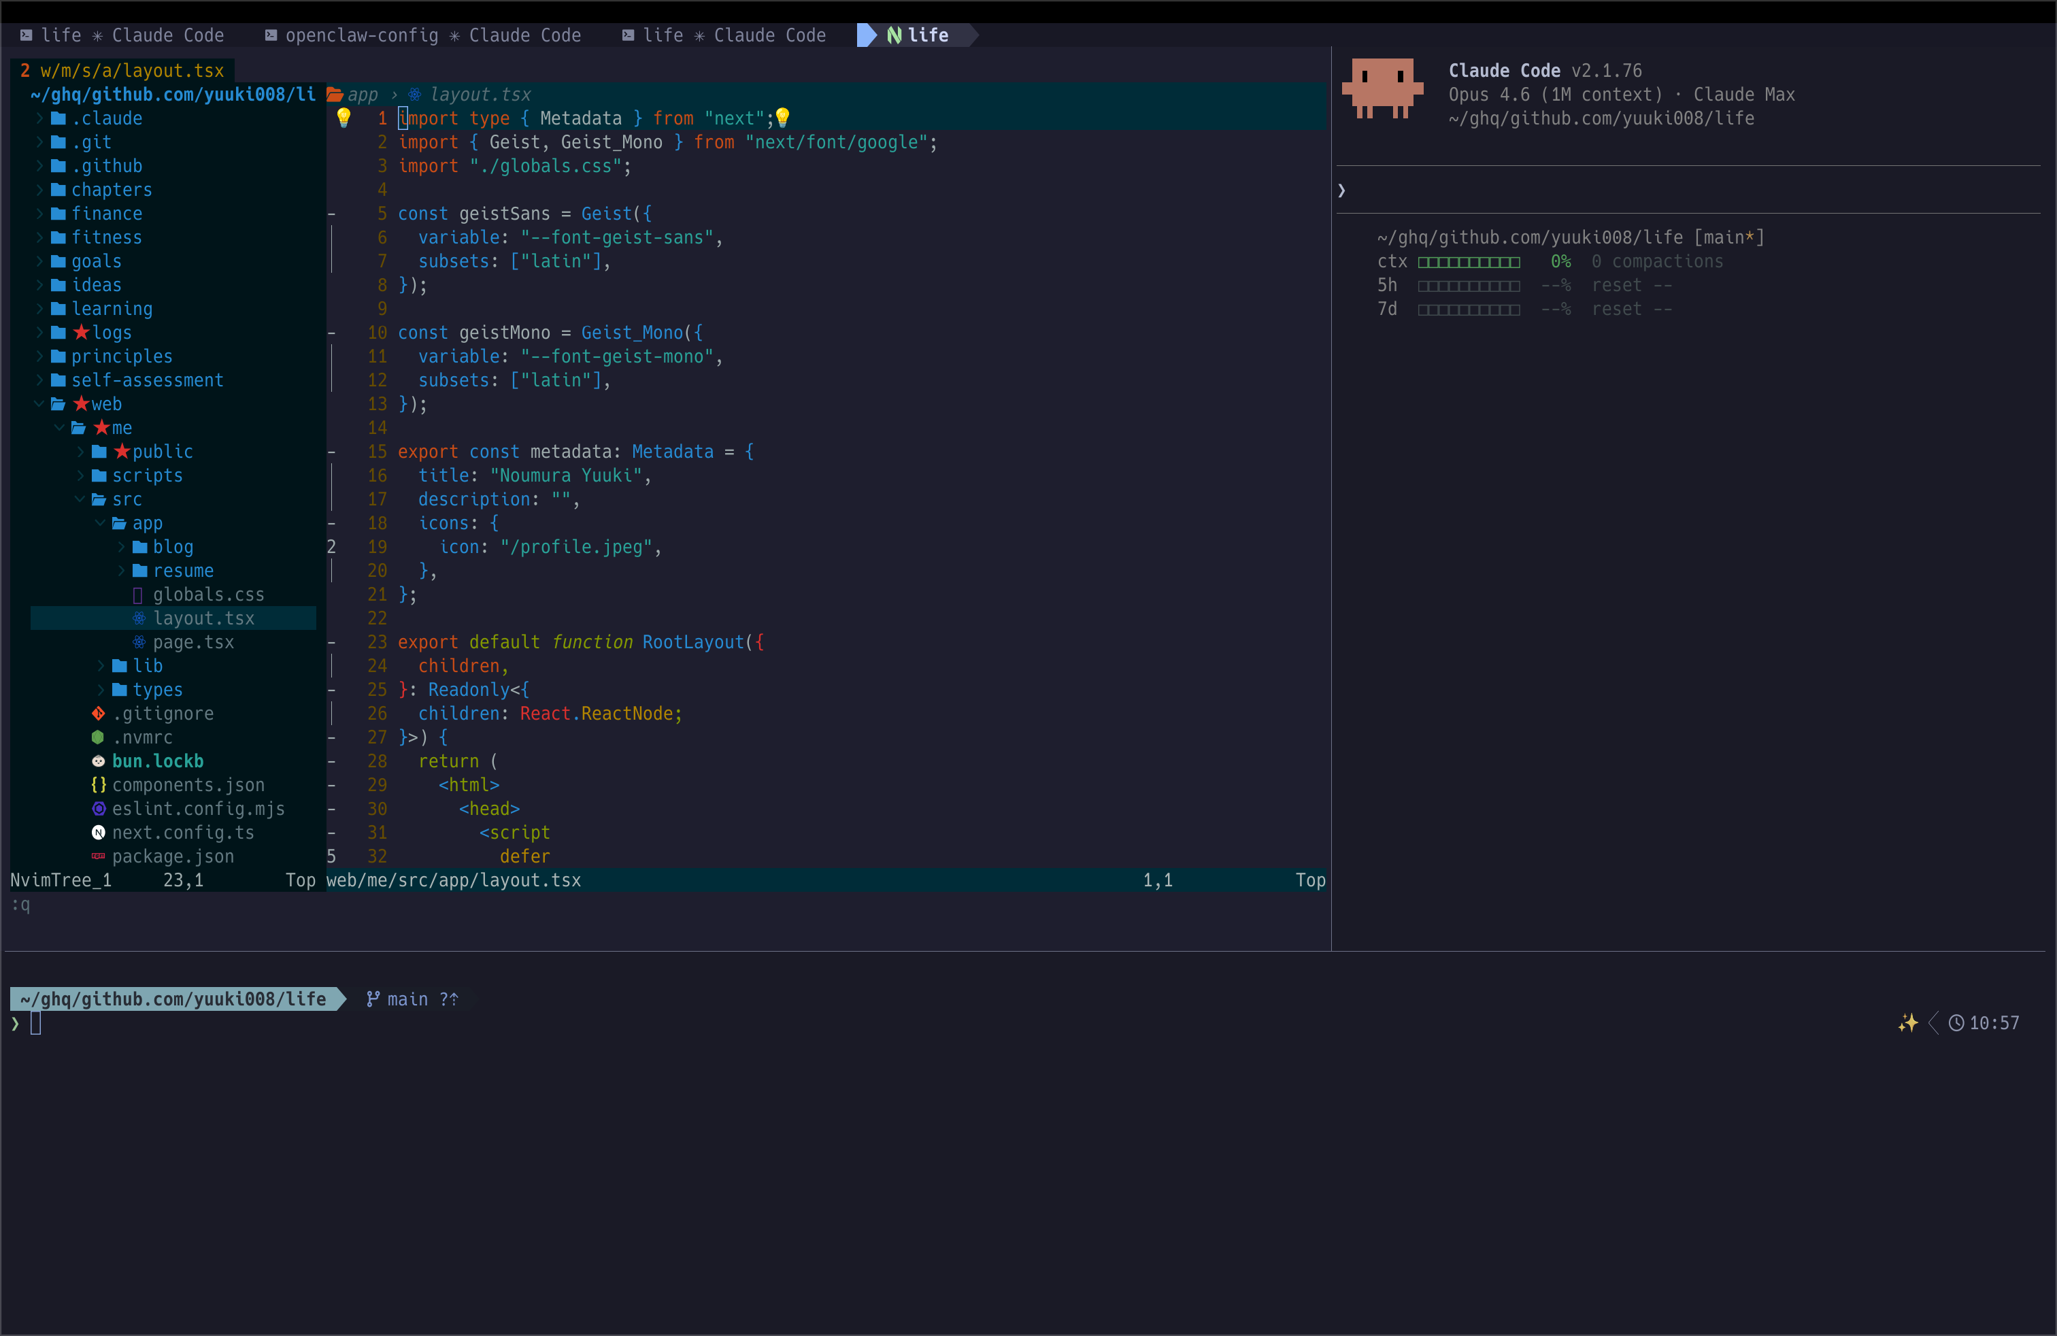
Task: Click the Claude Code prompt input line
Action: point(1688,190)
